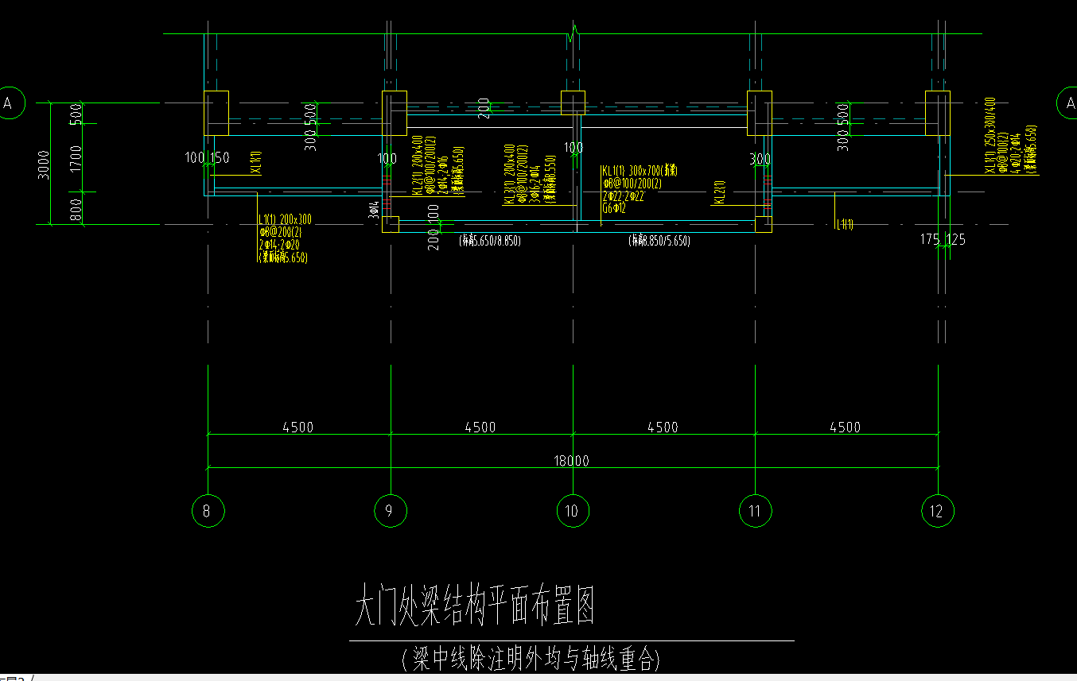The width and height of the screenshot is (1077, 681).
Task: Select the 125 dimension near axis 12
Action: (956, 239)
